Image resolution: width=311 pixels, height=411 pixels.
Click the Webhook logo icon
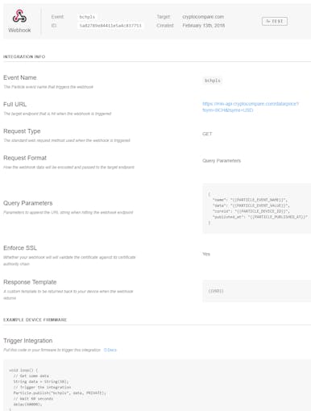pyautogui.click(x=19, y=16)
